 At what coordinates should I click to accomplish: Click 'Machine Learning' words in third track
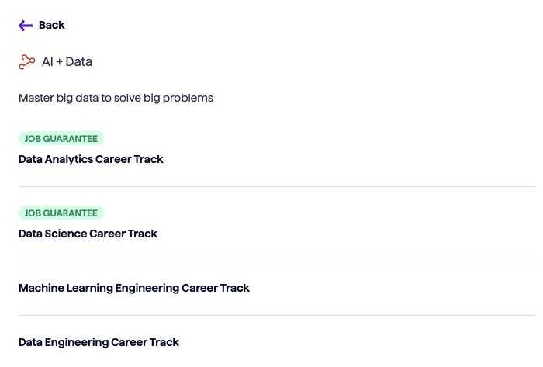pos(66,288)
